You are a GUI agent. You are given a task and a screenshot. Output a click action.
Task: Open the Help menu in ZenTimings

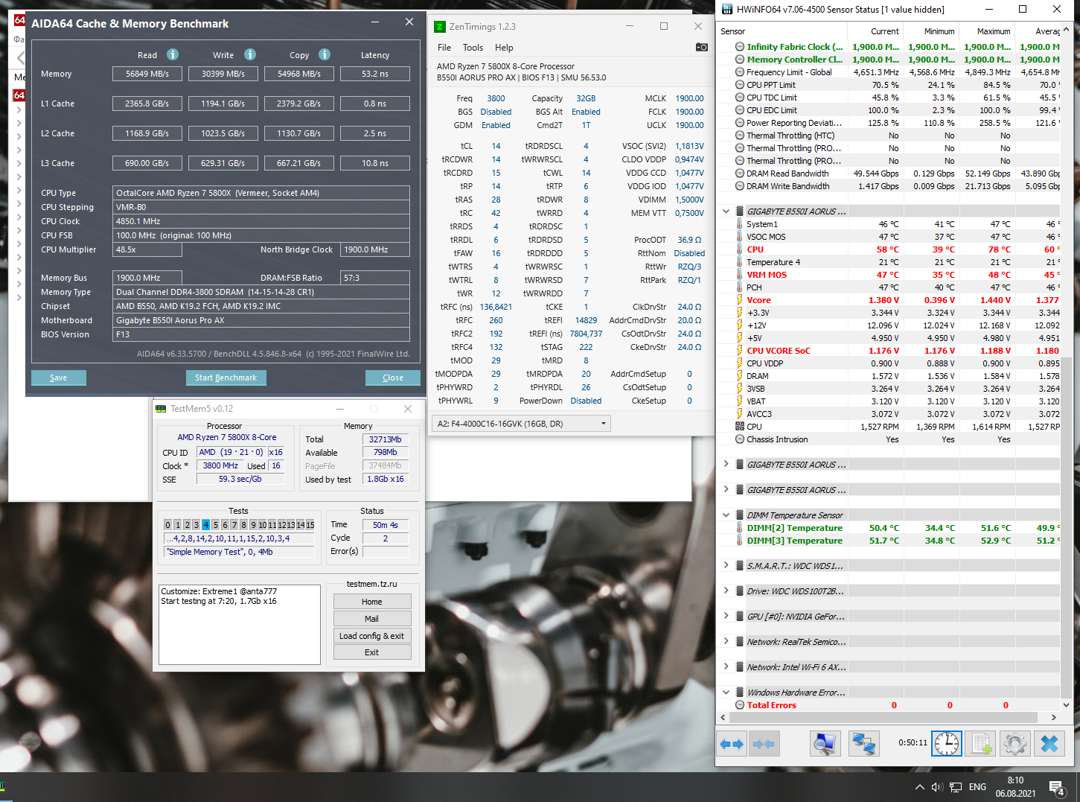click(x=504, y=48)
